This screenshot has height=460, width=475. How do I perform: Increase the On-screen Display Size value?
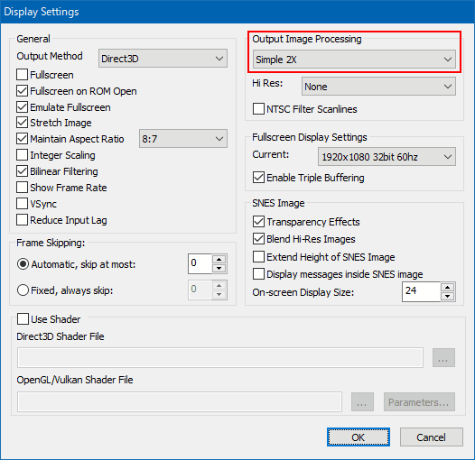tap(447, 287)
